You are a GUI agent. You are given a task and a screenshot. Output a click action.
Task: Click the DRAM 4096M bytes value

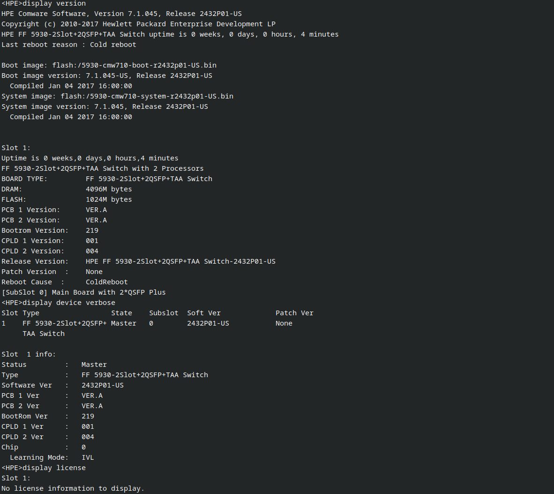pos(109,189)
